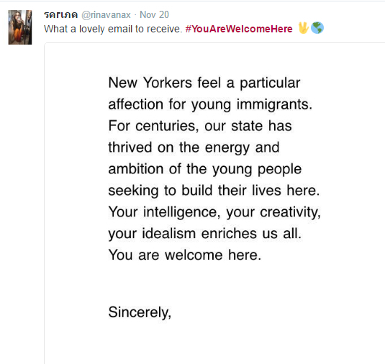
Task: Open the Nov 20 timestamp link
Action: coord(154,15)
